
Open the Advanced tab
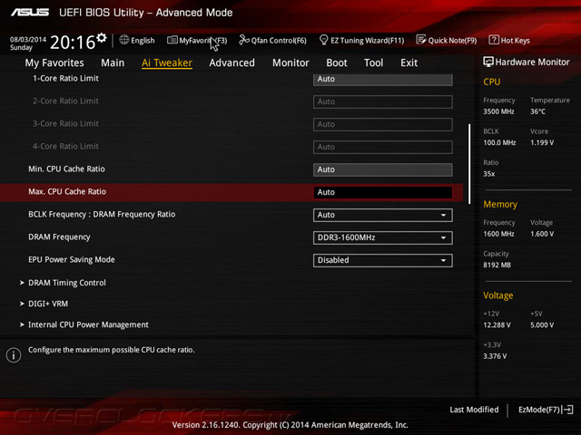[x=232, y=63]
